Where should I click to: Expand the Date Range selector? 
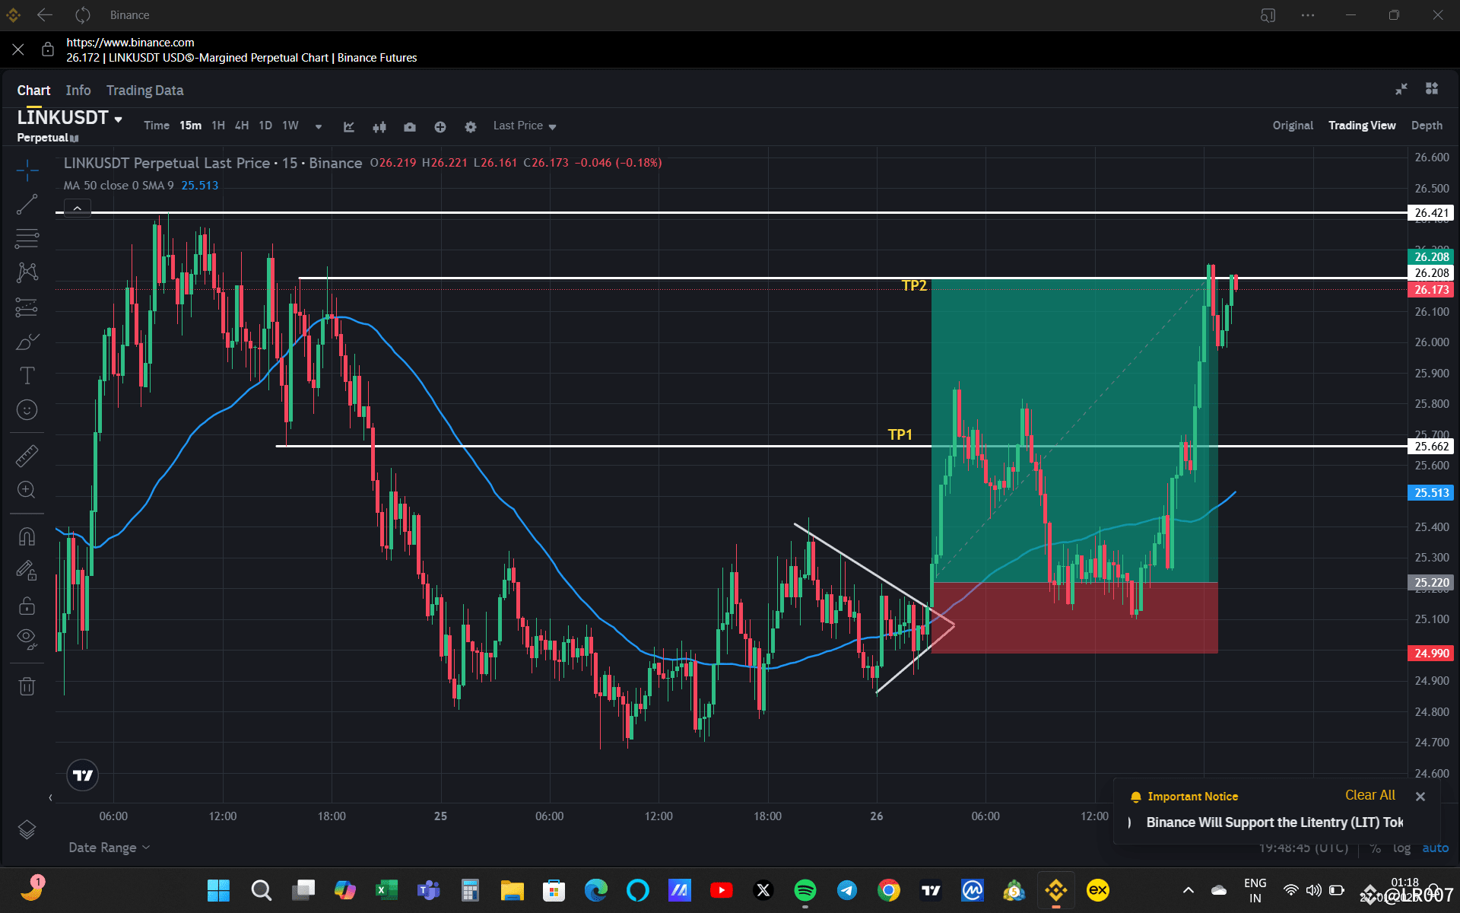click(x=109, y=848)
